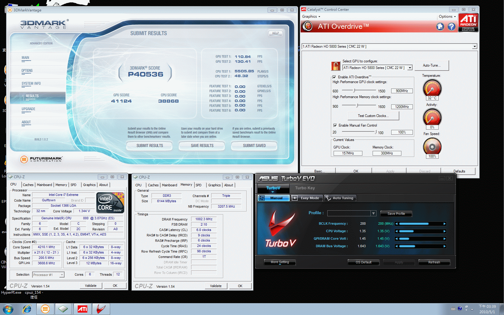Switch to Caches tab in left CPU-Z
The height and width of the screenshot is (315, 504).
click(x=28, y=185)
